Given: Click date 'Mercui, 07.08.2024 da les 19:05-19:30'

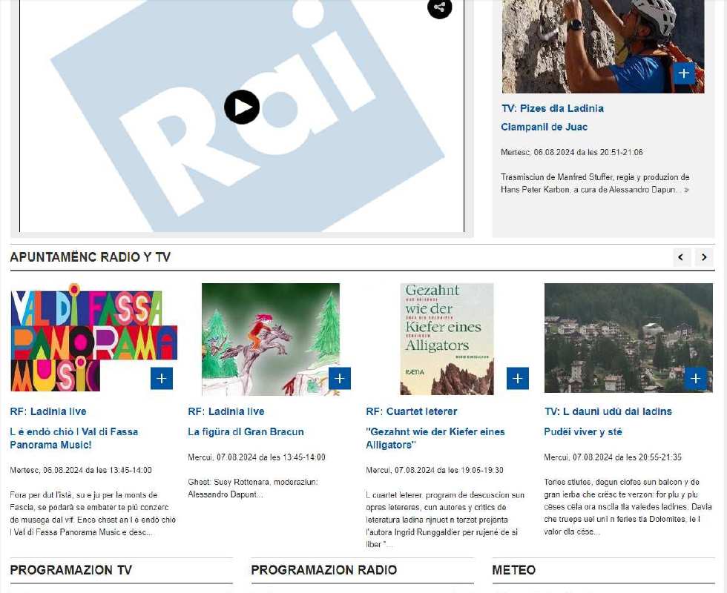Looking at the screenshot, I should (x=435, y=470).
